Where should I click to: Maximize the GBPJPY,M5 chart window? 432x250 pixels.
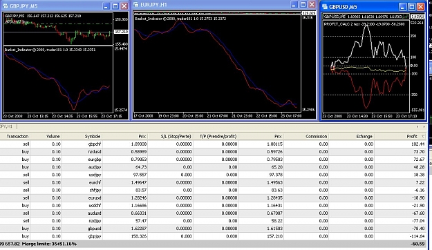pos(115,6)
